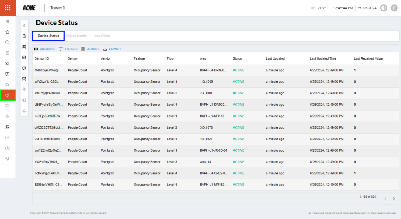This screenshot has width=401, height=219.
Task: Switch to the Area Status tab
Action: [102, 36]
